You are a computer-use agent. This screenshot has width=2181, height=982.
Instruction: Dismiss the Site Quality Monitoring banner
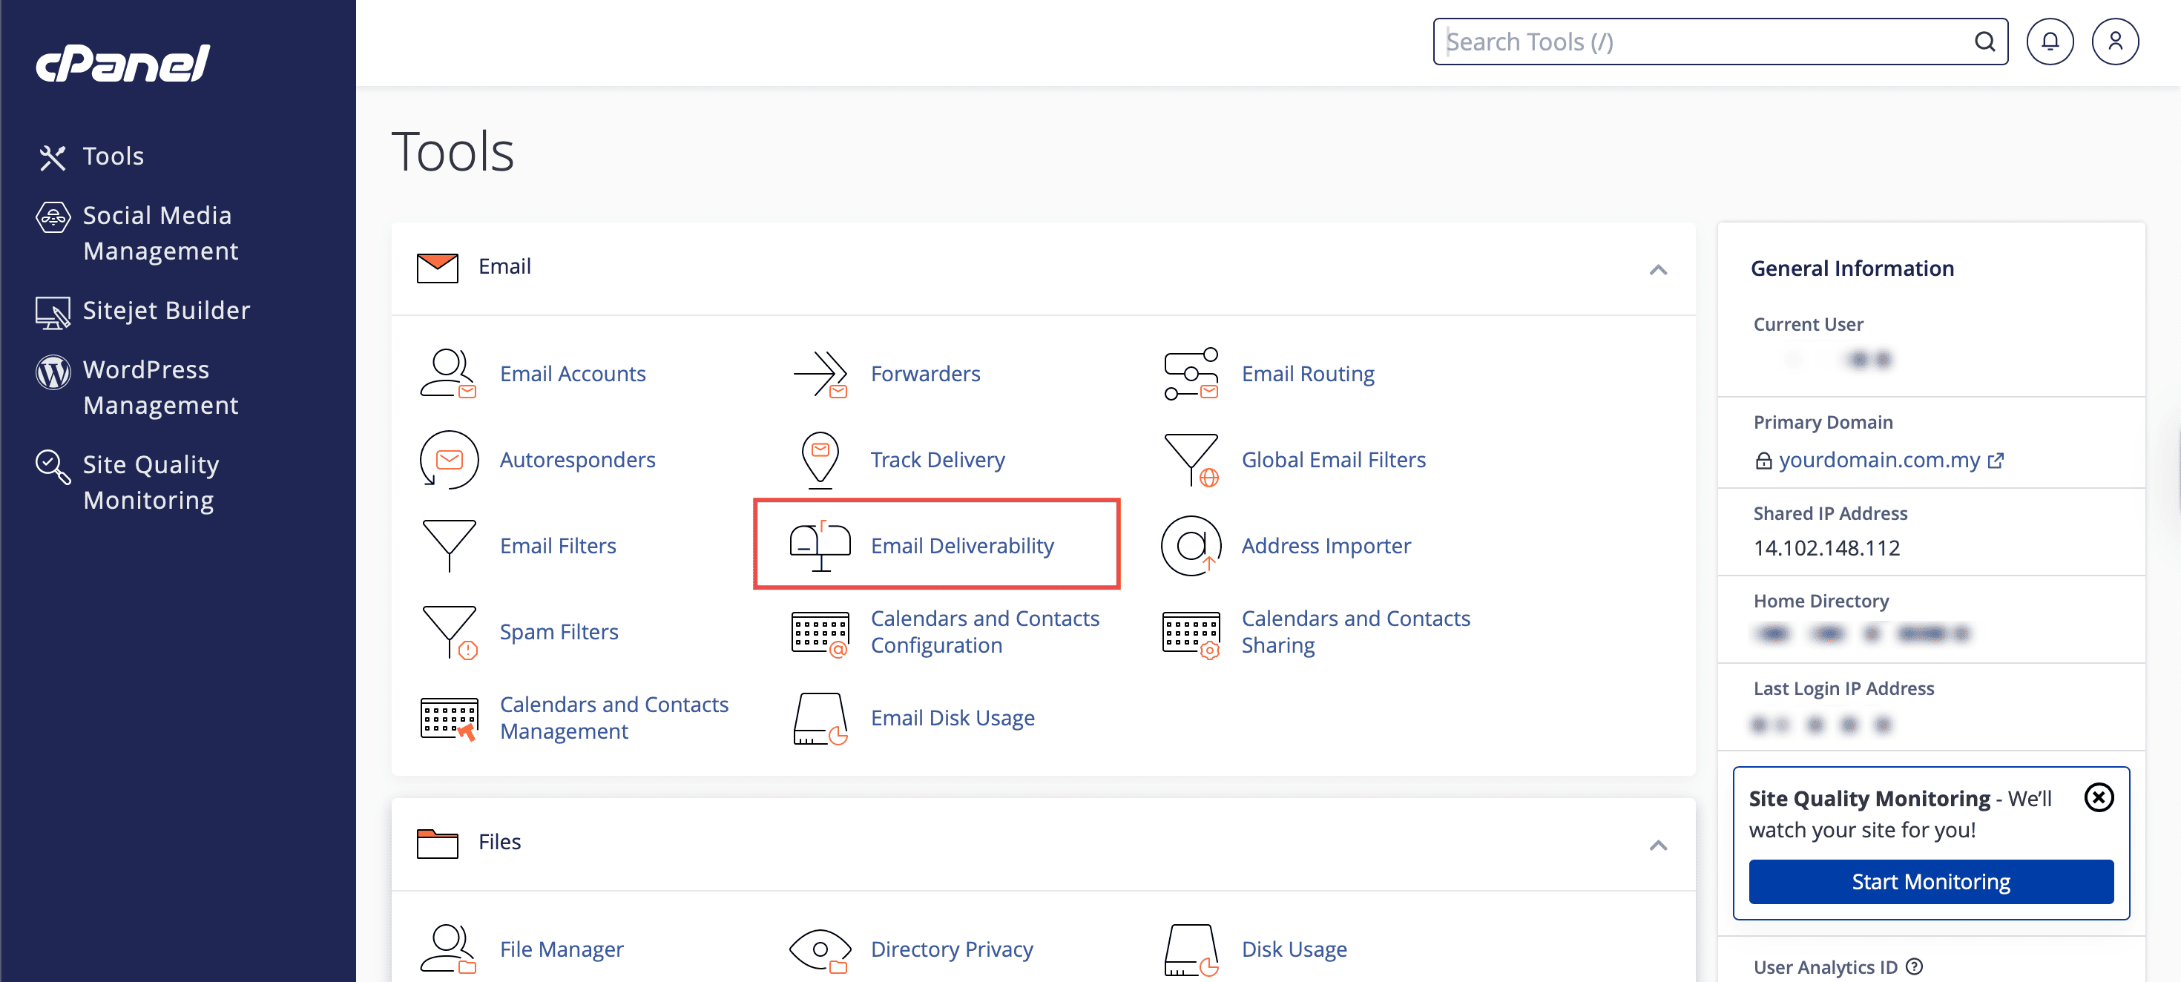[2098, 797]
